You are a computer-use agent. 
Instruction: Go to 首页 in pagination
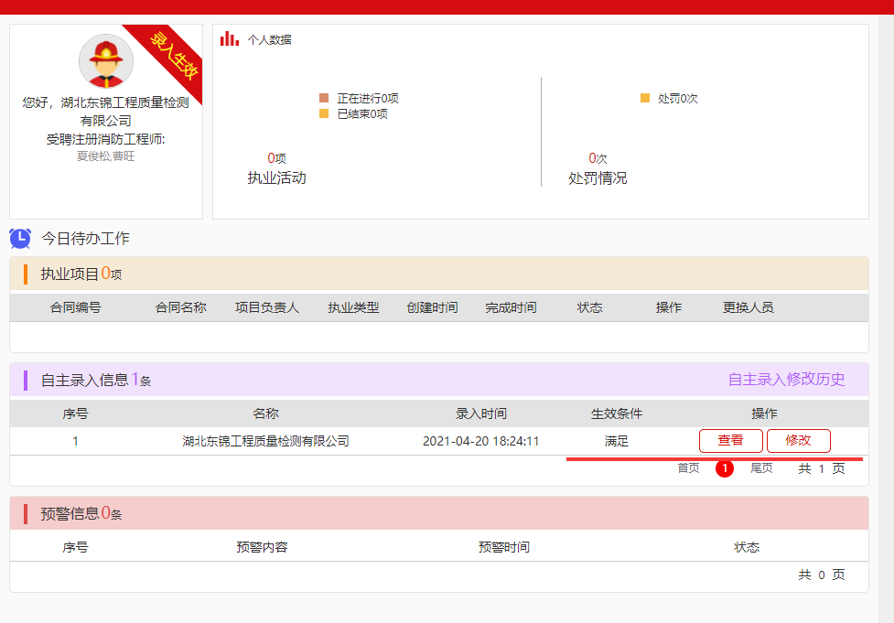pyautogui.click(x=688, y=468)
